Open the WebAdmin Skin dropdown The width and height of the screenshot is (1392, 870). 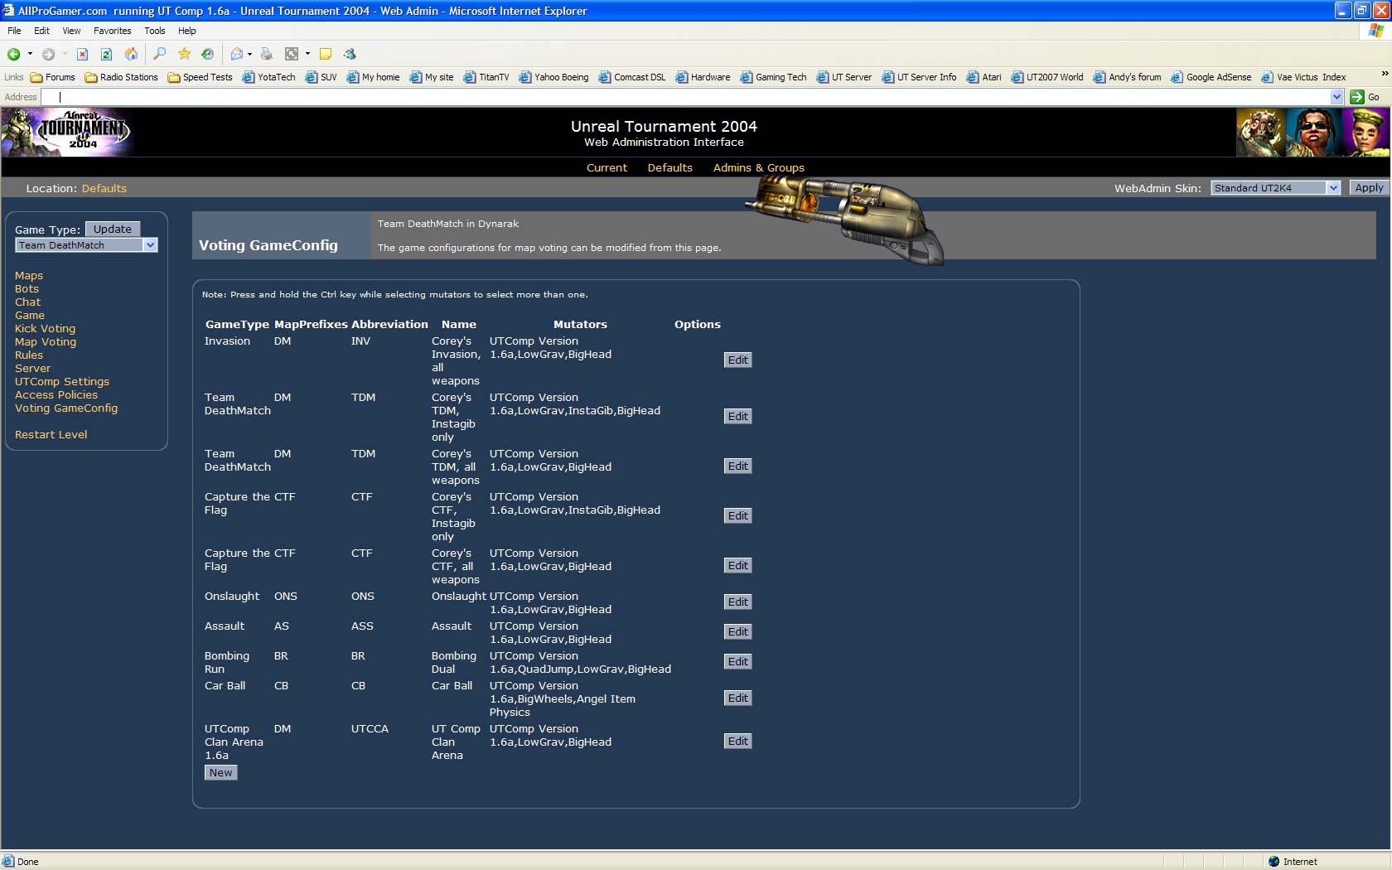[1275, 188]
